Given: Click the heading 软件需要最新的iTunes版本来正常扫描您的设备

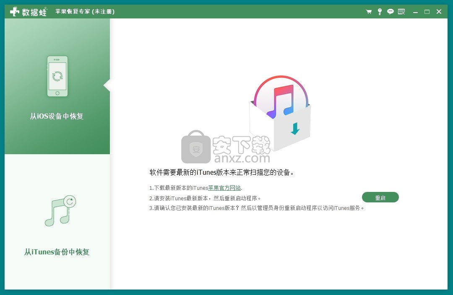Looking at the screenshot, I should click(x=221, y=172).
